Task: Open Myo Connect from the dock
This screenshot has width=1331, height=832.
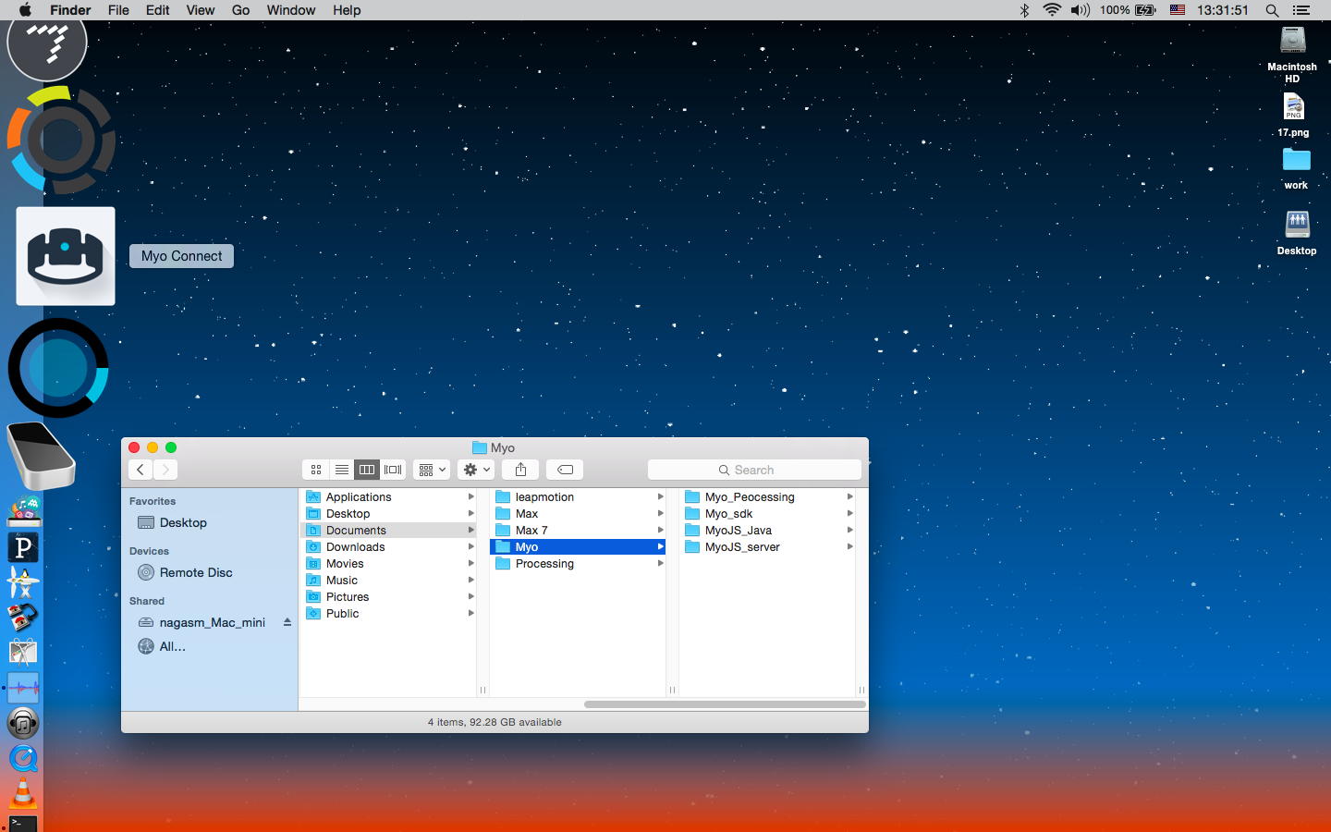Action: click(65, 256)
